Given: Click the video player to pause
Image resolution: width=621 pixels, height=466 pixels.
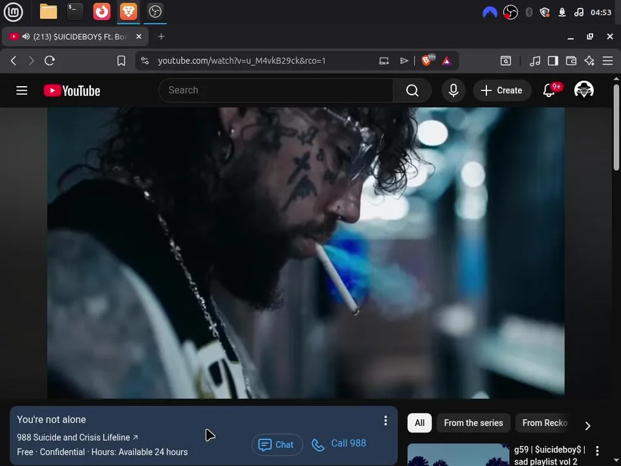Looking at the screenshot, I should click(x=306, y=253).
